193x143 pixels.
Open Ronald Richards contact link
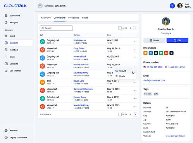[81, 65]
